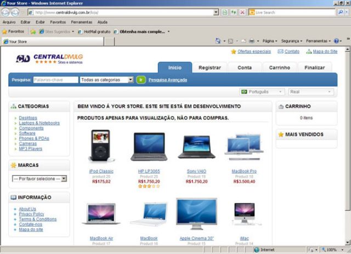Click the Favoritos star button

(13, 32)
